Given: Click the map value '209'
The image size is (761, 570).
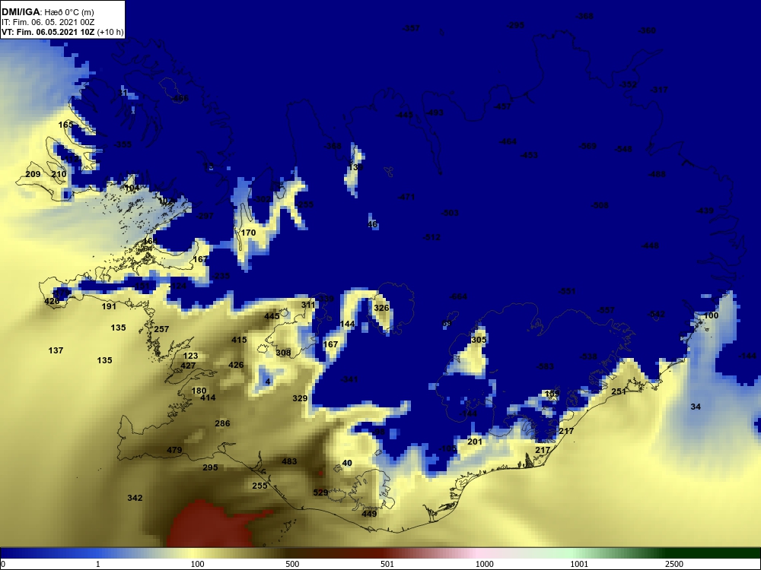Looking at the screenshot, I should (x=33, y=175).
